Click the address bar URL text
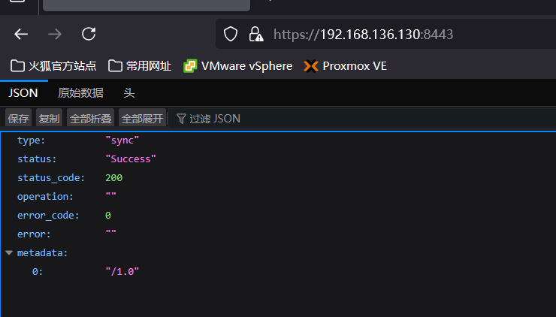 point(363,35)
